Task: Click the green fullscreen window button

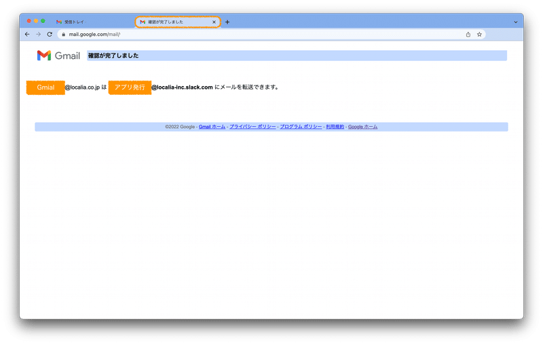Action: 43,21
